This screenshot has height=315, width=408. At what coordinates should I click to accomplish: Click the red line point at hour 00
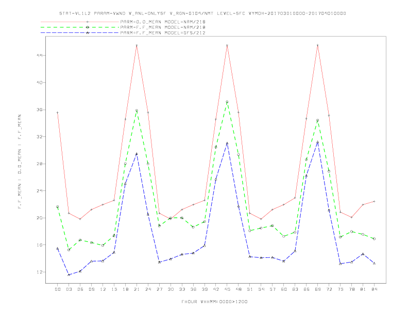tap(58, 113)
